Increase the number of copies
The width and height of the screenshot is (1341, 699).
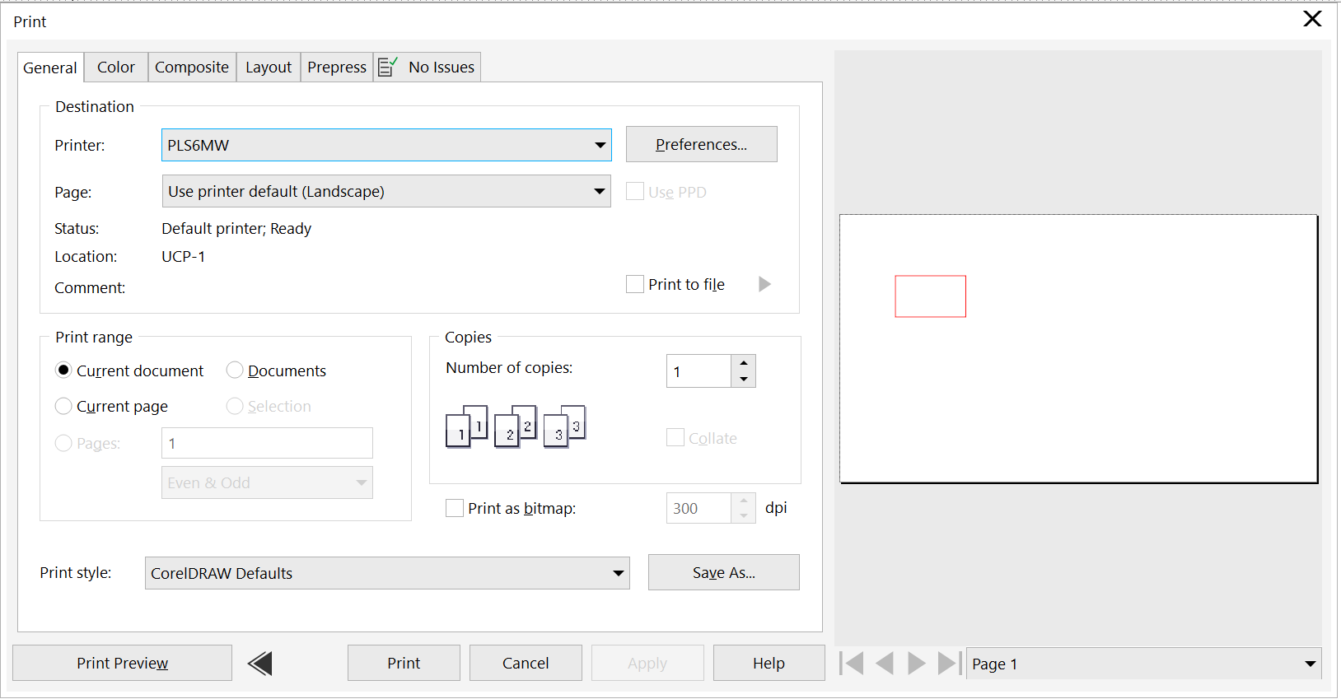click(x=744, y=362)
